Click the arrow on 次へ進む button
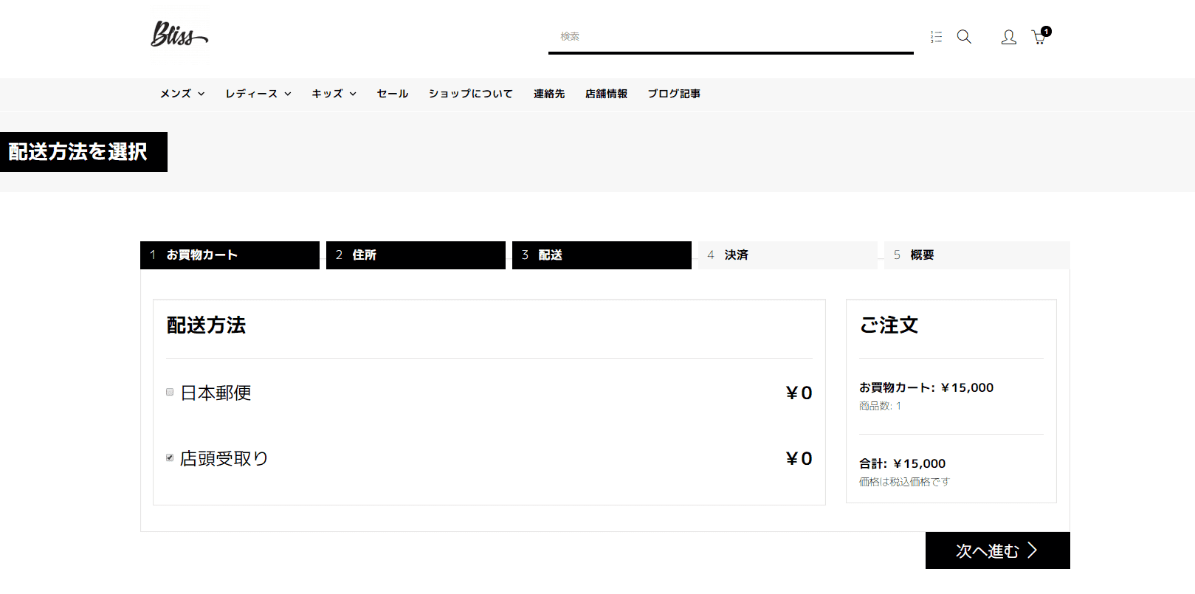The image size is (1195, 594). pyautogui.click(x=1033, y=550)
